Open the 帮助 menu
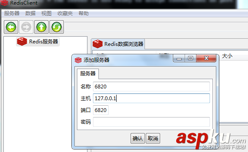The height and width of the screenshot is (152, 248). 84,13
